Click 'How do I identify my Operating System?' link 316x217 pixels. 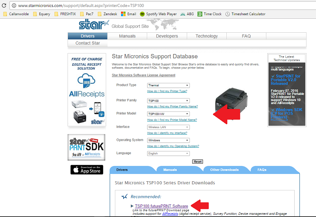coord(173,146)
